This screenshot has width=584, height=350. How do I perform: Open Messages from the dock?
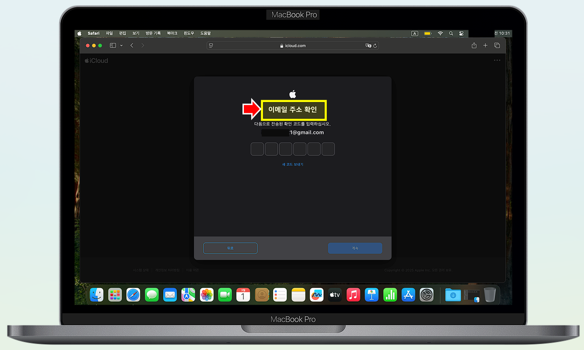point(152,295)
